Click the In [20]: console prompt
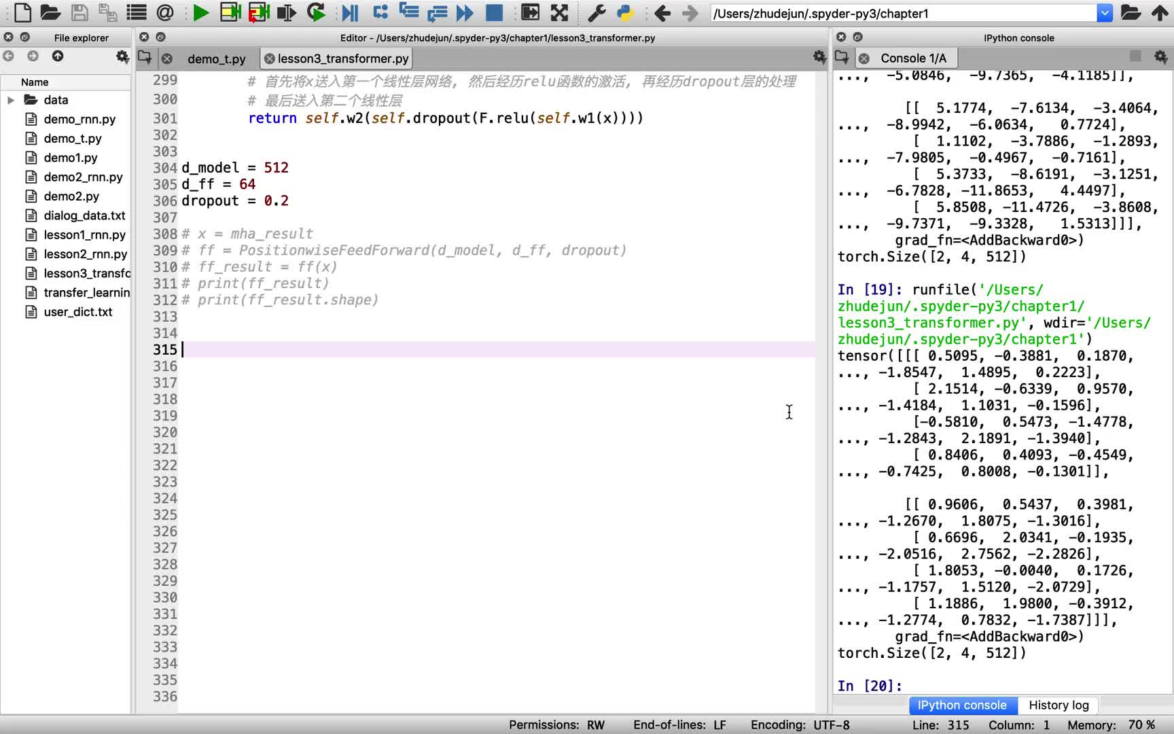Screen dimensions: 1174x734 point(870,686)
